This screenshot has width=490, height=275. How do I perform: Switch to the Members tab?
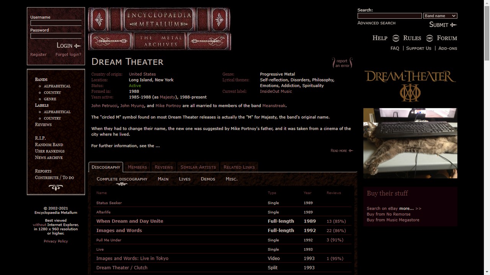pos(137,167)
